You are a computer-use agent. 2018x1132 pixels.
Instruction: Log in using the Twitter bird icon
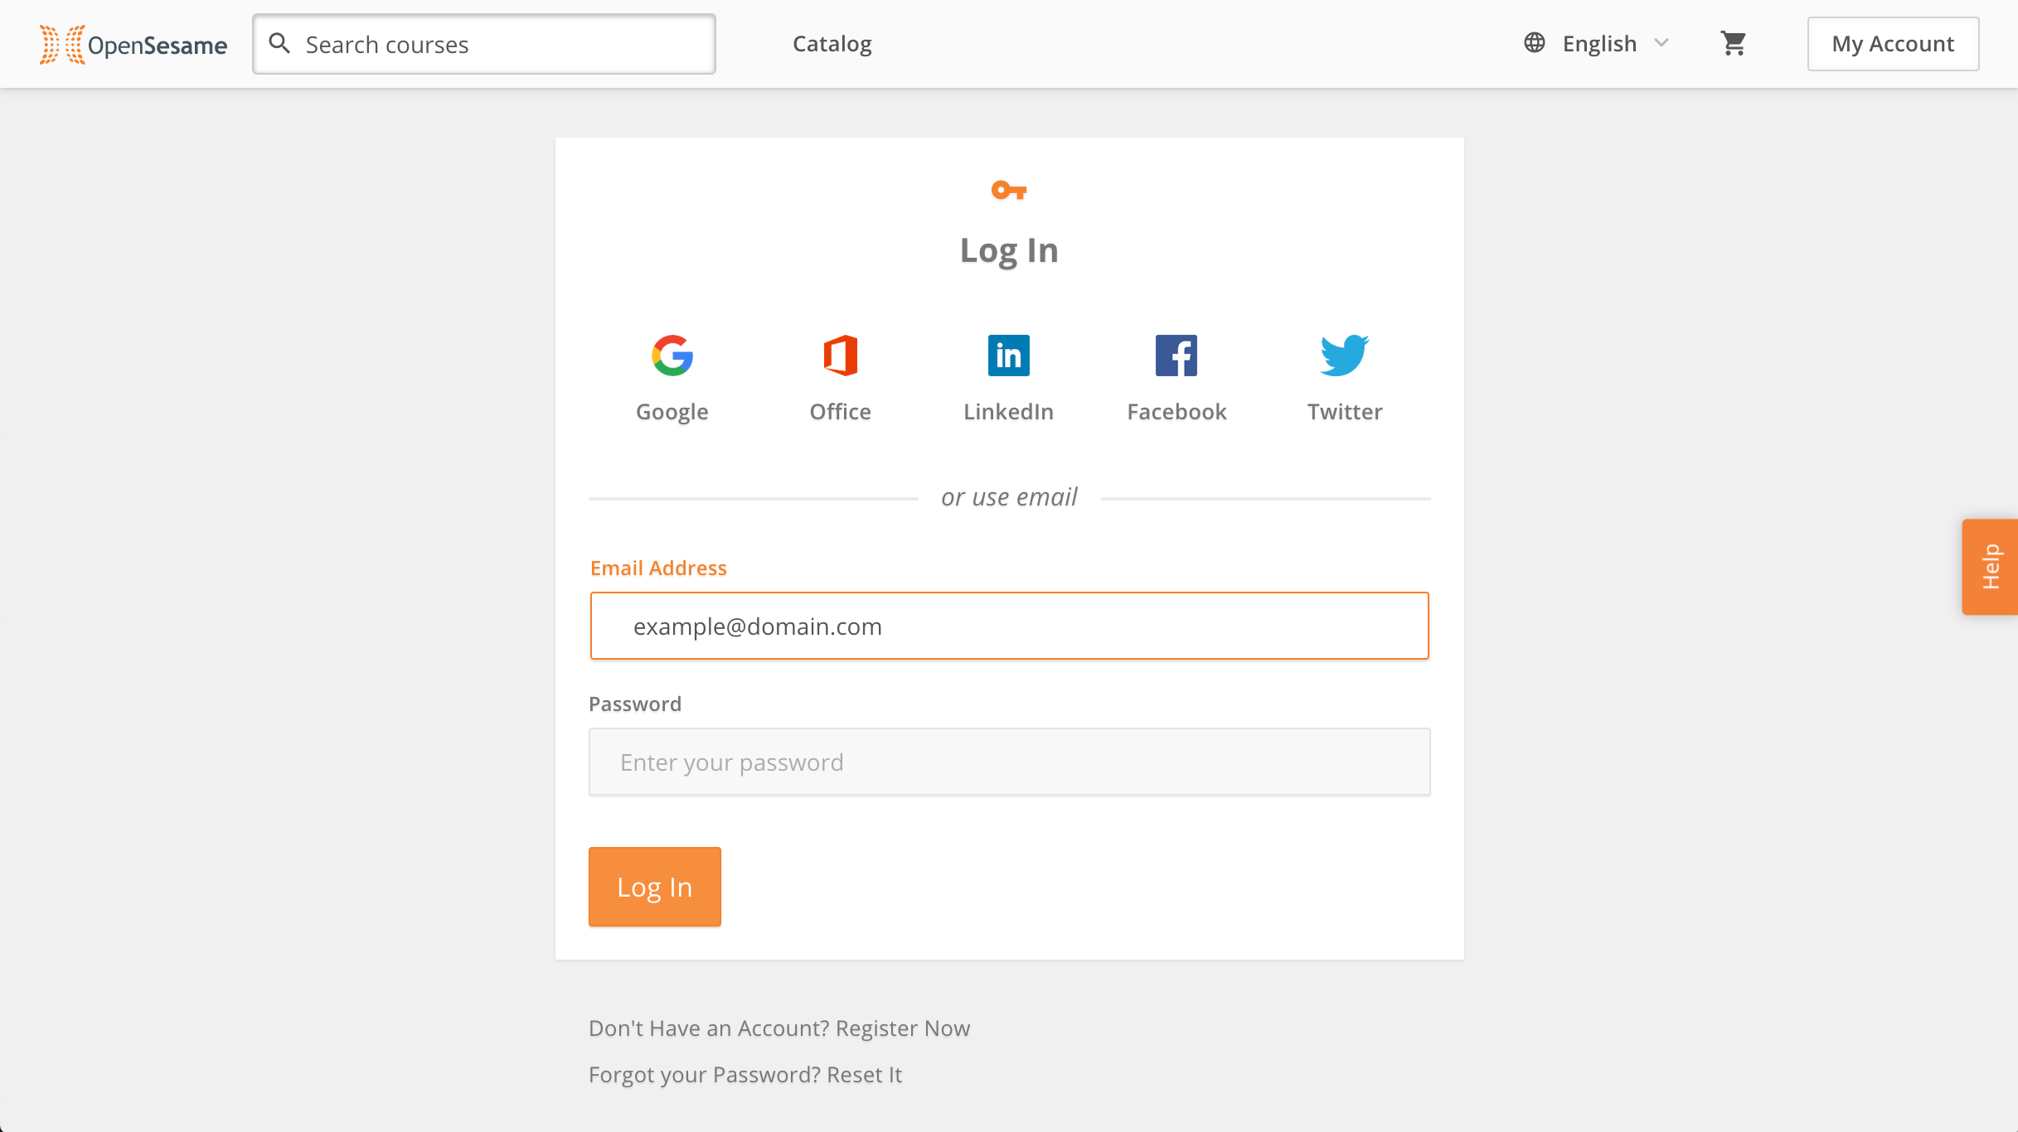(1345, 356)
